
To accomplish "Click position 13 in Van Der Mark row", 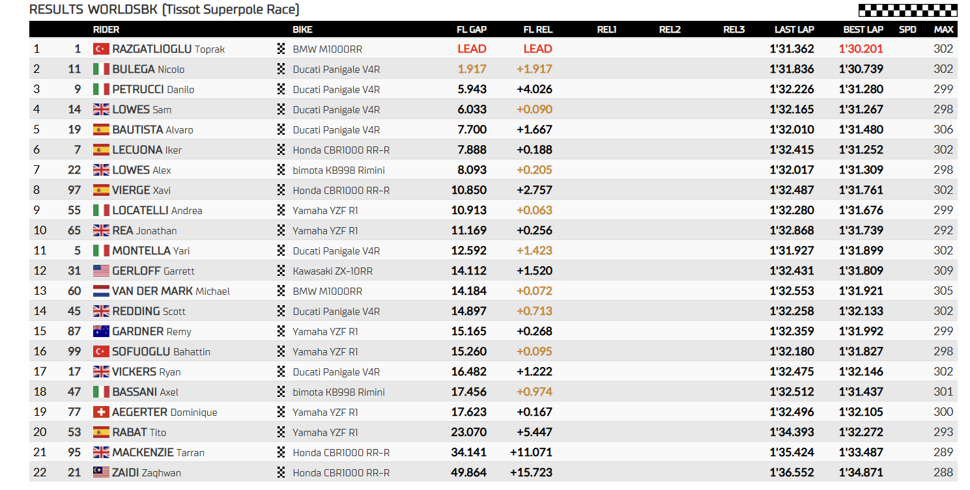I will point(40,291).
